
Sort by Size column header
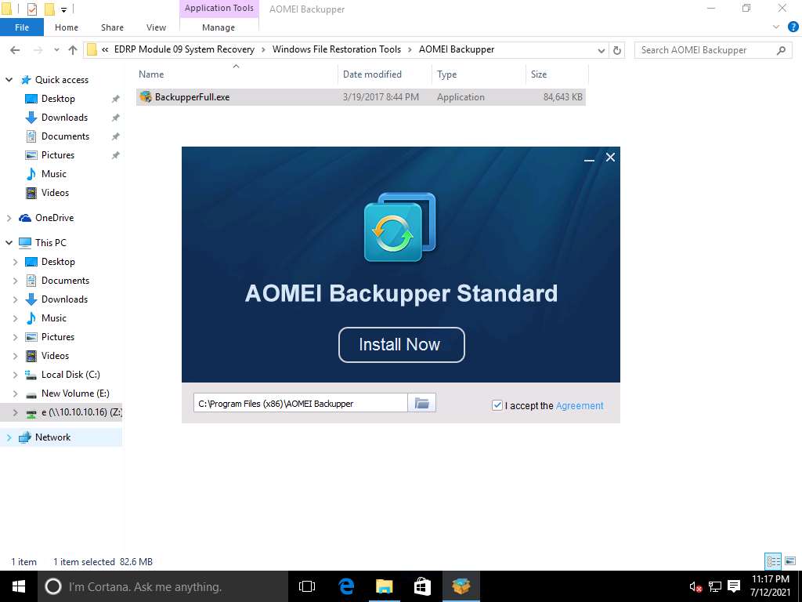click(x=557, y=74)
